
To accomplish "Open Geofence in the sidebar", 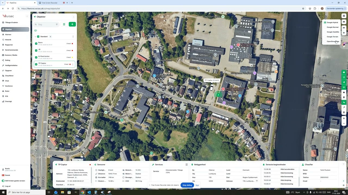I will 15,86.
